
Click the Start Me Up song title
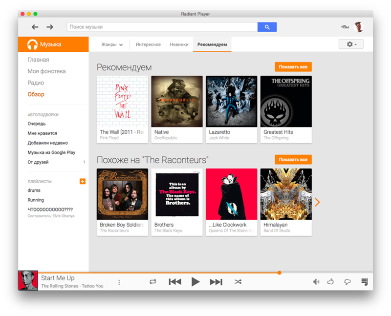58,278
